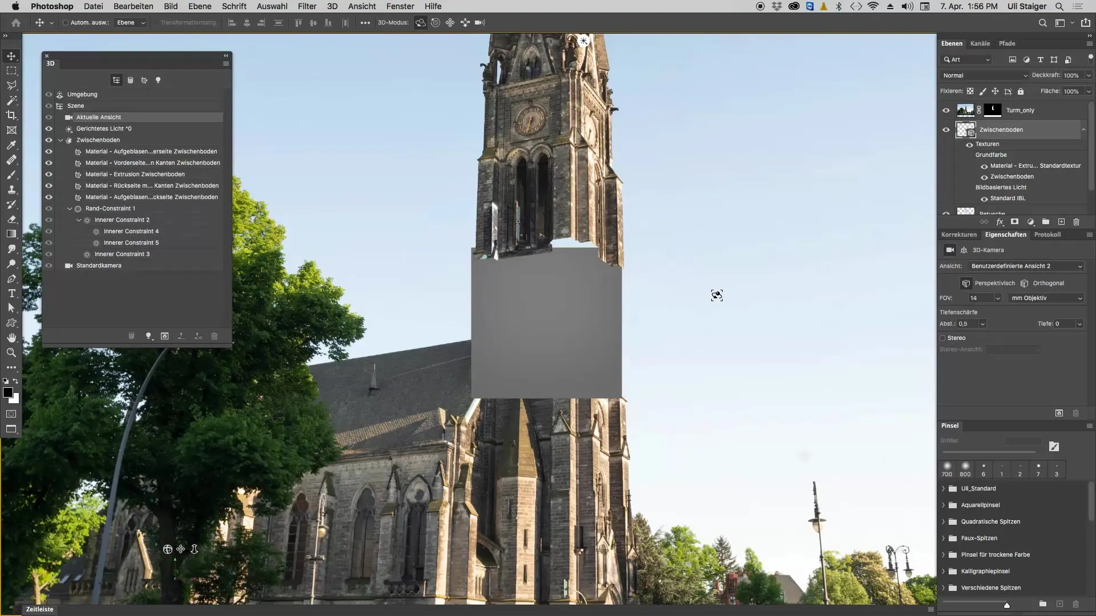Toggle visibility of Gerichtetes Licht ^0

pyautogui.click(x=49, y=129)
